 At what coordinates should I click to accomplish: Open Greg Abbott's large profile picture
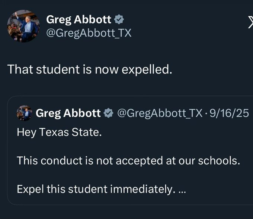tap(23, 26)
